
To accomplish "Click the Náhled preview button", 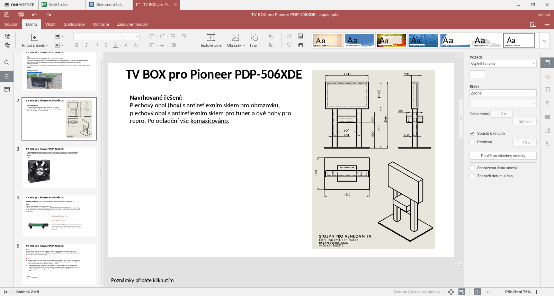I will pos(524,122).
